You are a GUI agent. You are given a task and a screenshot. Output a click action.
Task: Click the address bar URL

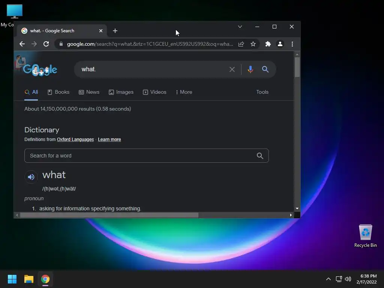tap(150, 44)
